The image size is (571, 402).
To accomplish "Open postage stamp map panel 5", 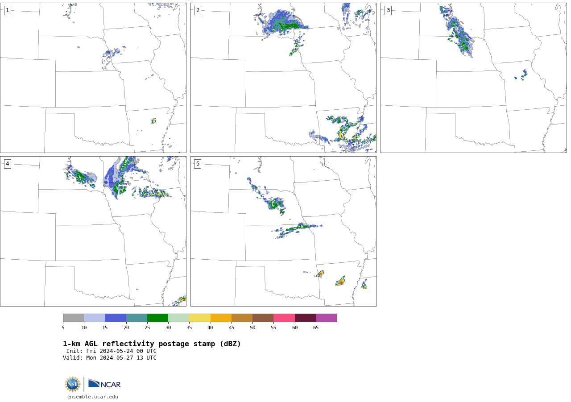I will click(283, 231).
